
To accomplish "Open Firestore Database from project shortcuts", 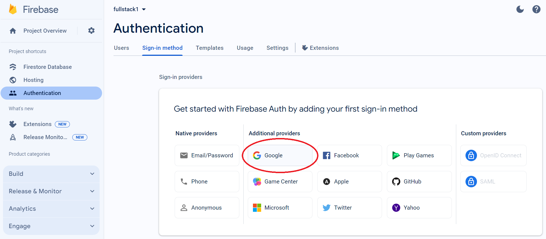I will point(47,67).
